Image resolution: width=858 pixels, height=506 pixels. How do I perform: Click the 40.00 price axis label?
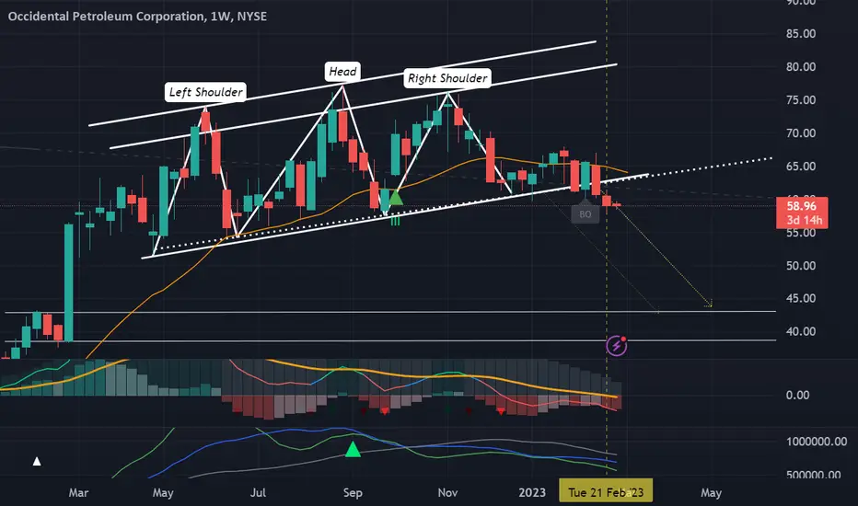click(801, 331)
